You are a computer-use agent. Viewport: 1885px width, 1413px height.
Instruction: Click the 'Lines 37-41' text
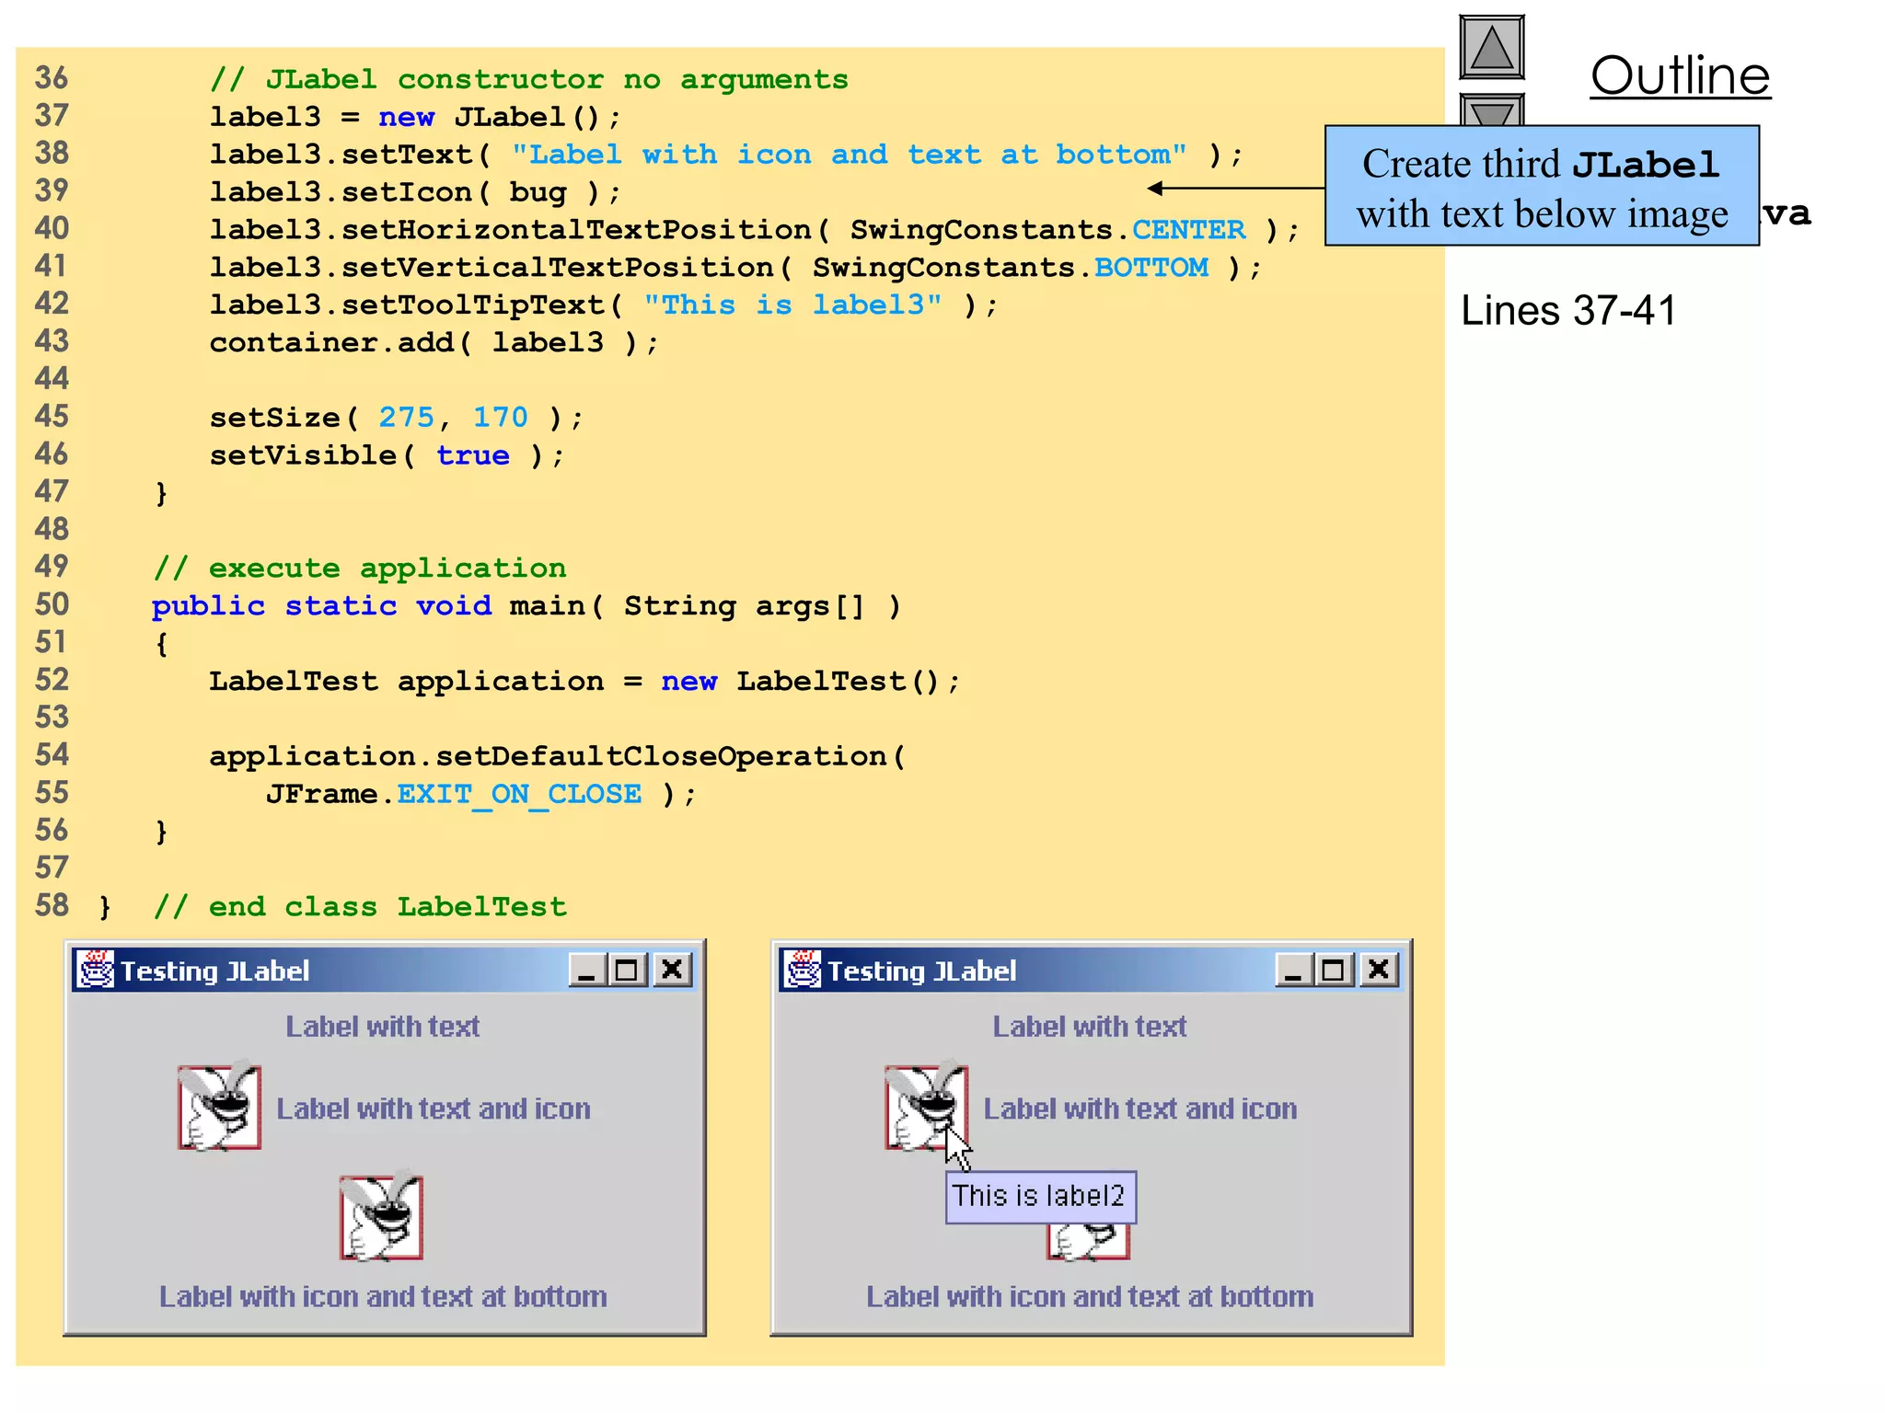point(1567,311)
